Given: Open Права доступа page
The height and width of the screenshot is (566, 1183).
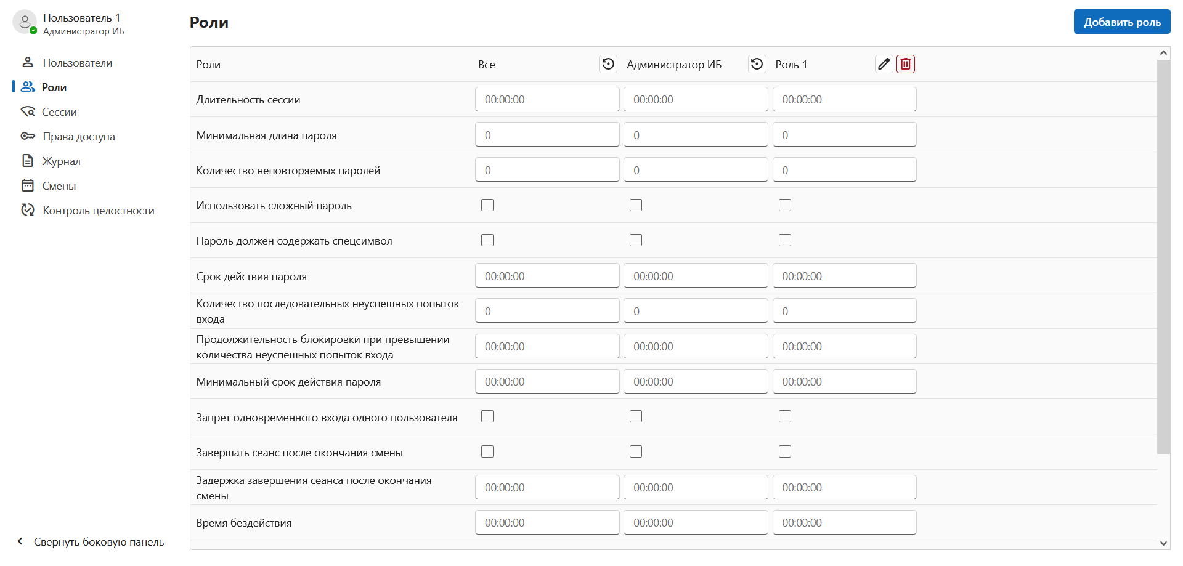Looking at the screenshot, I should pyautogui.click(x=79, y=137).
